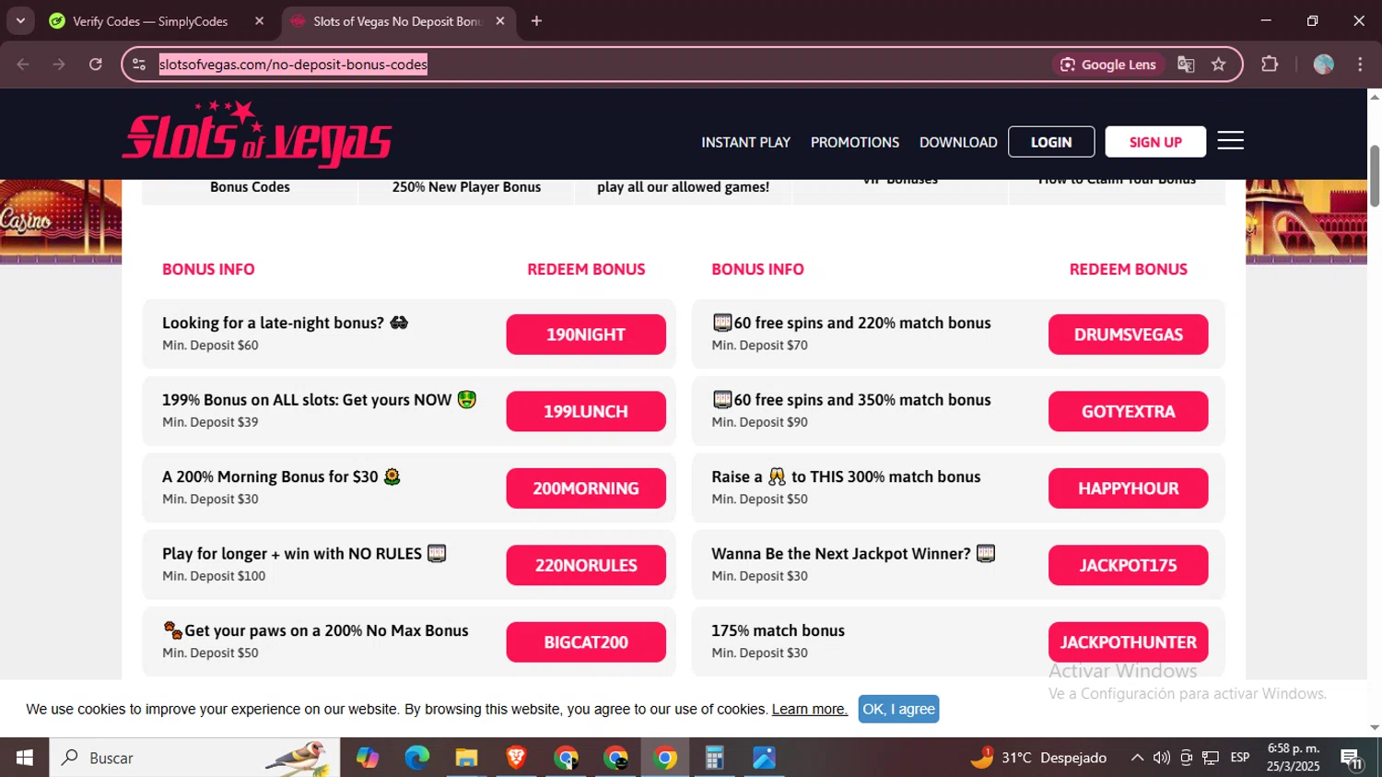The width and height of the screenshot is (1382, 777).
Task: Go back to the previous page
Action: point(23,65)
